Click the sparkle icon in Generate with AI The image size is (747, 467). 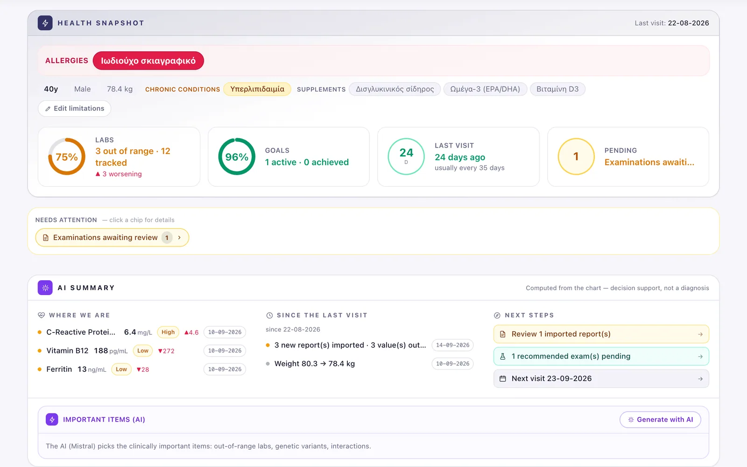[631, 419]
